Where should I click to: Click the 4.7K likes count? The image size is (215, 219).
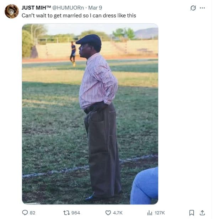[118, 213]
